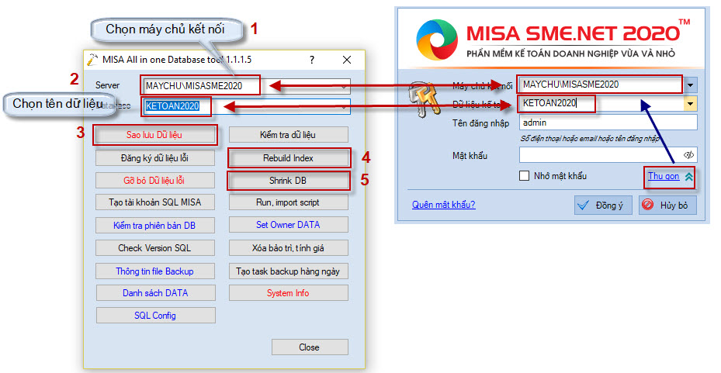Enable Nhớ mật khẩu checkbox

tap(524, 176)
